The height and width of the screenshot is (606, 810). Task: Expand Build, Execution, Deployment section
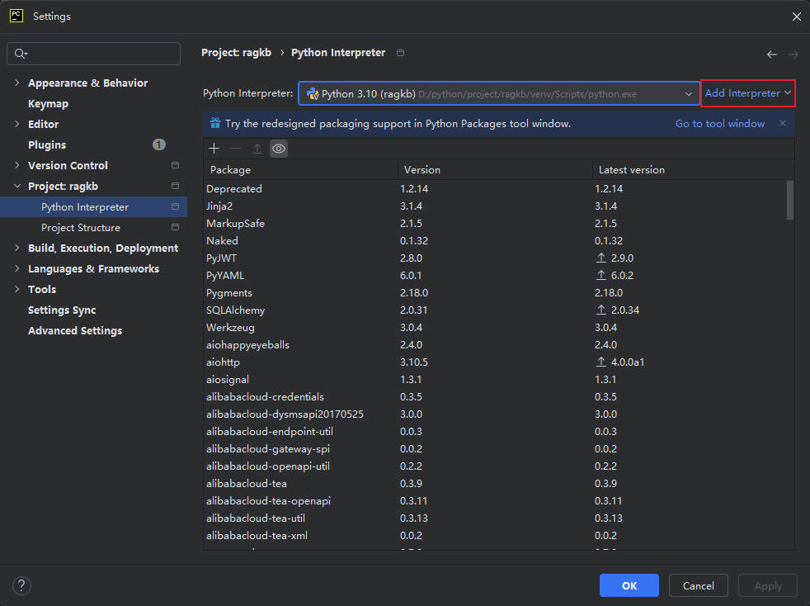click(x=17, y=249)
